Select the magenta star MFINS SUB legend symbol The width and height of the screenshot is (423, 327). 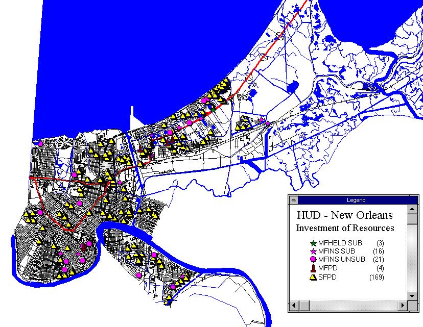[313, 252]
